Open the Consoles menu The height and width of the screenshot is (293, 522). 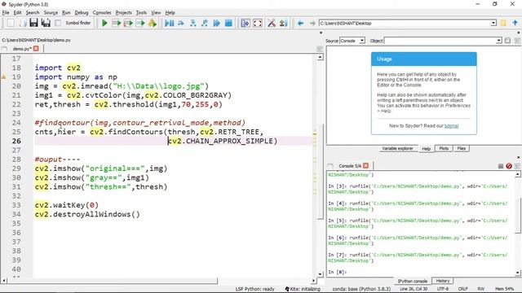[102, 13]
